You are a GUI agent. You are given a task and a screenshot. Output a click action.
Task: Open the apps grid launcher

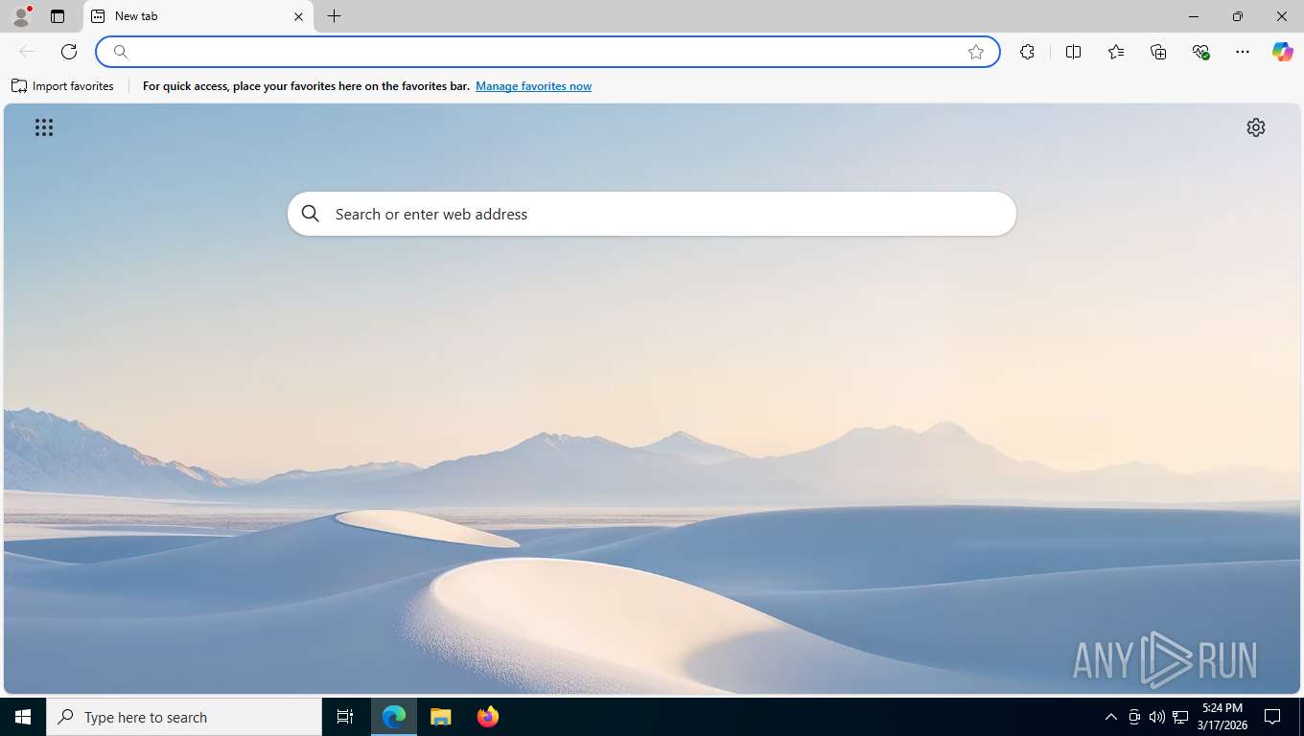coord(44,127)
